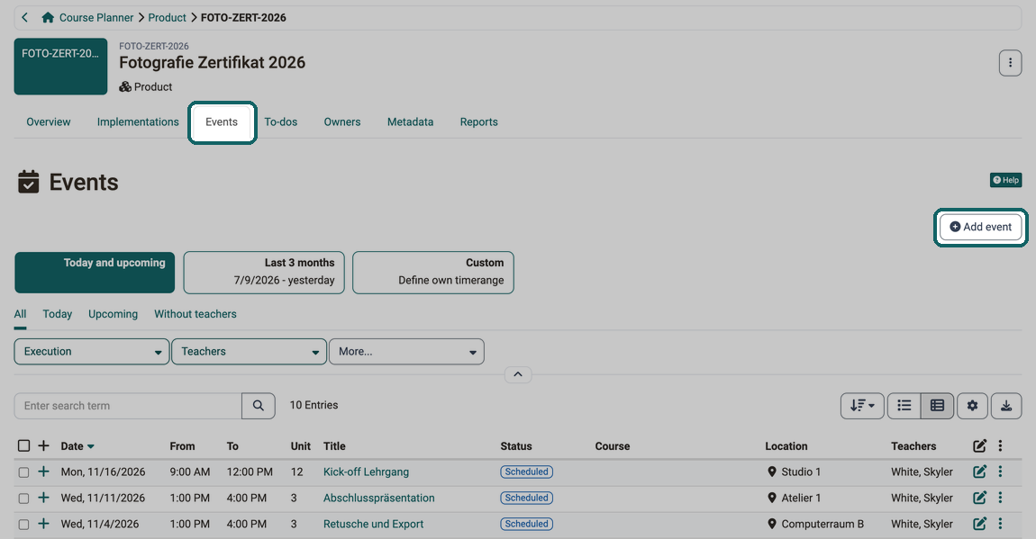Viewport: 1036px width, 539px height.
Task: Switch to the Overview tab
Action: 49,122
